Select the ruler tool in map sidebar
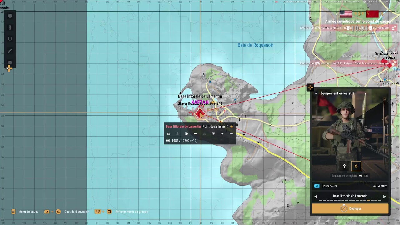 point(10,27)
